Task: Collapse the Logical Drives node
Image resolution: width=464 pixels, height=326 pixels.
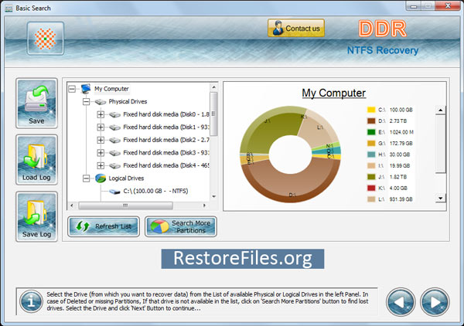Action: tap(86, 178)
